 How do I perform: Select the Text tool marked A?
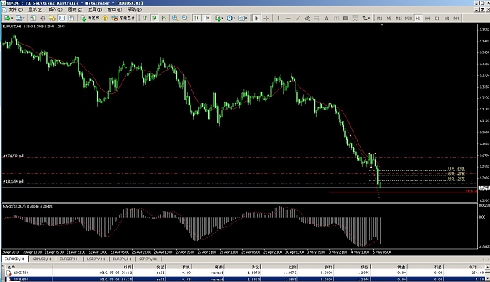coord(327,18)
